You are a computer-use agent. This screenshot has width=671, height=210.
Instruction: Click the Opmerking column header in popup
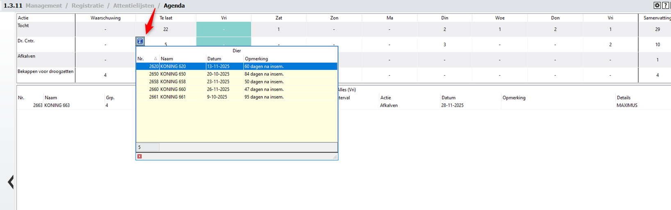pos(256,59)
